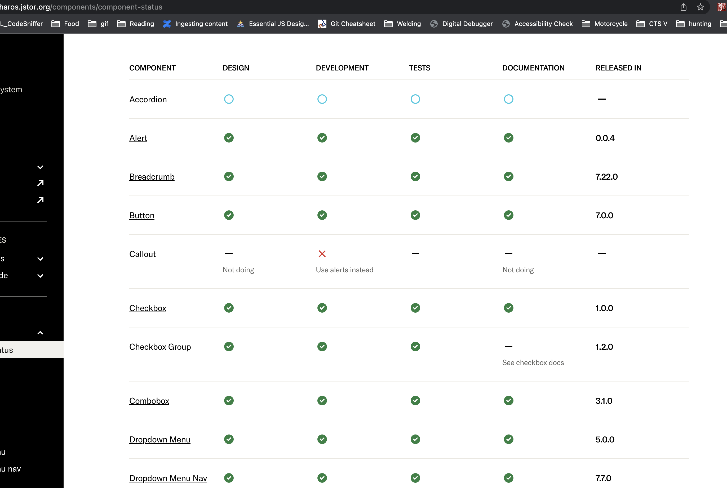Image resolution: width=727 pixels, height=488 pixels.
Task: Click Checkbox's Documentation green checkmark
Action: 508,308
